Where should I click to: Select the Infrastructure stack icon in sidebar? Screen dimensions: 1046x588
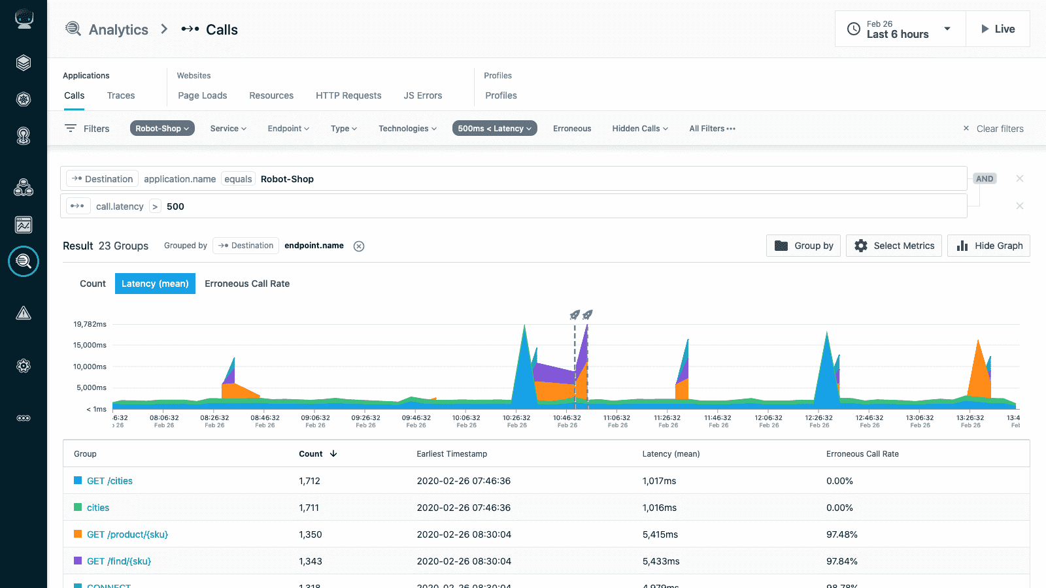tap(24, 63)
